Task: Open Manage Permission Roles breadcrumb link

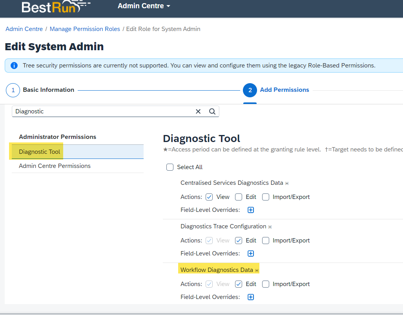Action: [85, 29]
